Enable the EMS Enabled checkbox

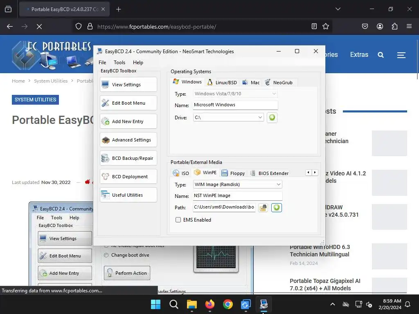click(x=178, y=220)
